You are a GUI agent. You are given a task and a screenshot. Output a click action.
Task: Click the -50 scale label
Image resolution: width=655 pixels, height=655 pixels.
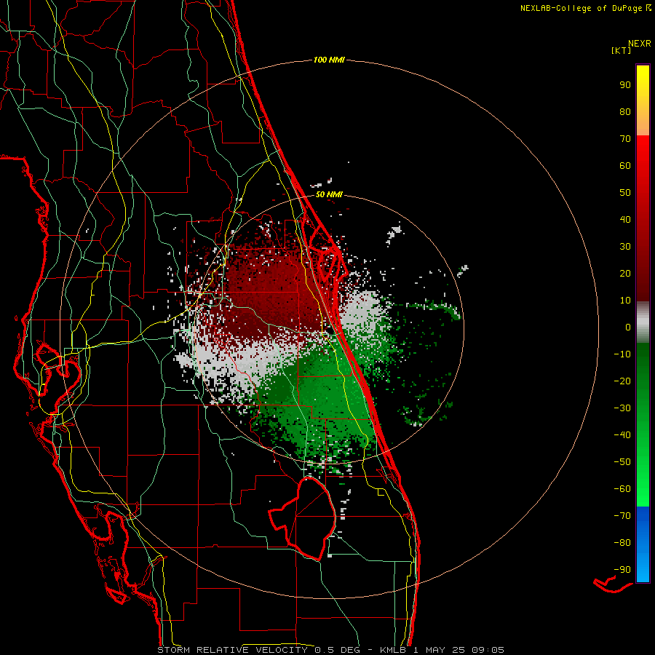622,461
